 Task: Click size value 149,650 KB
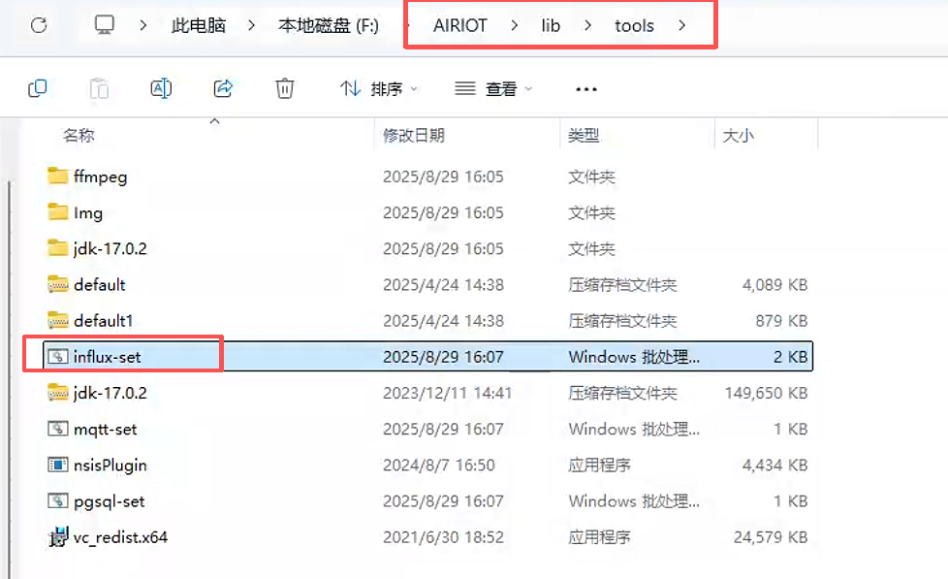pos(766,393)
